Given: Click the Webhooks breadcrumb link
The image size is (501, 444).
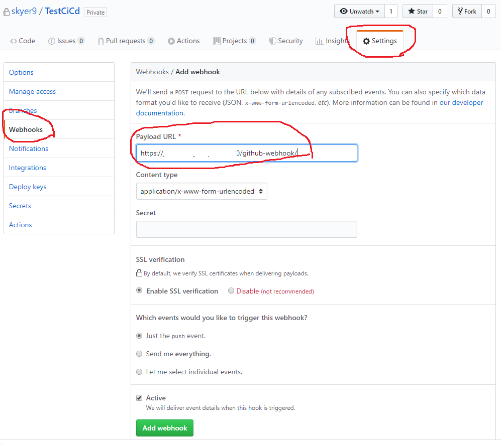Looking at the screenshot, I should (152, 72).
